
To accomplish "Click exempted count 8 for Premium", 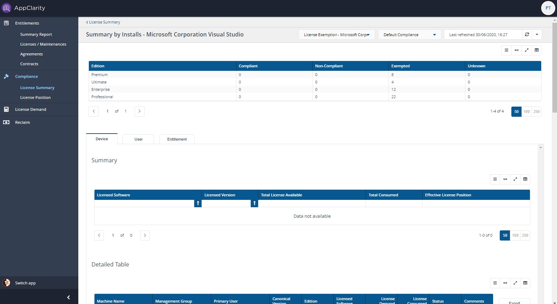I will point(393,75).
